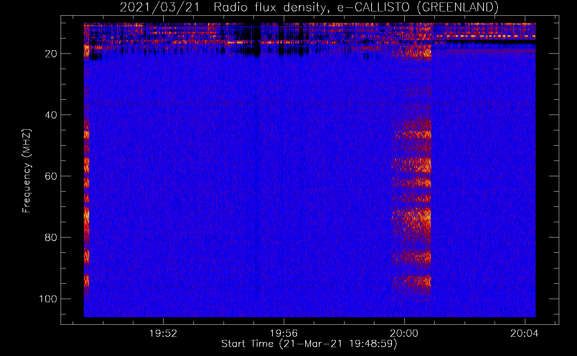
Task: Click the radio burst near 20:00 at 75 MHz
Action: 412,219
